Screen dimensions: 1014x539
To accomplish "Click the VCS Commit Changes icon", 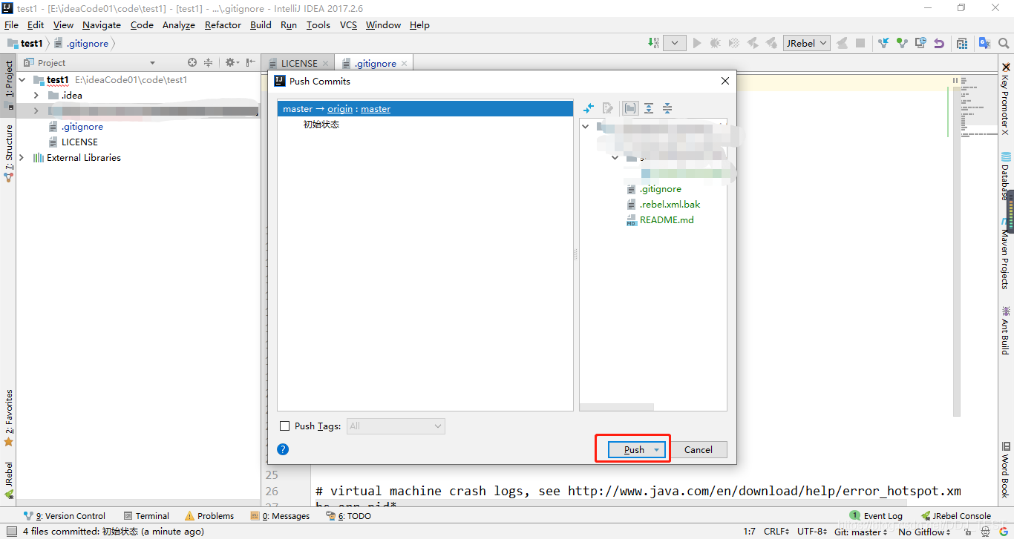I will 902,43.
